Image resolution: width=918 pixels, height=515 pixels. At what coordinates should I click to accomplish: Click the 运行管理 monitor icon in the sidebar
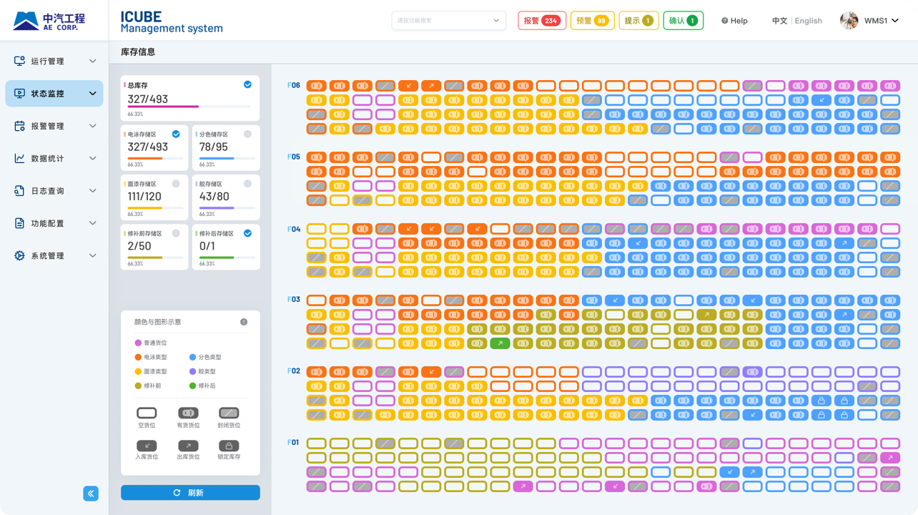coord(19,61)
